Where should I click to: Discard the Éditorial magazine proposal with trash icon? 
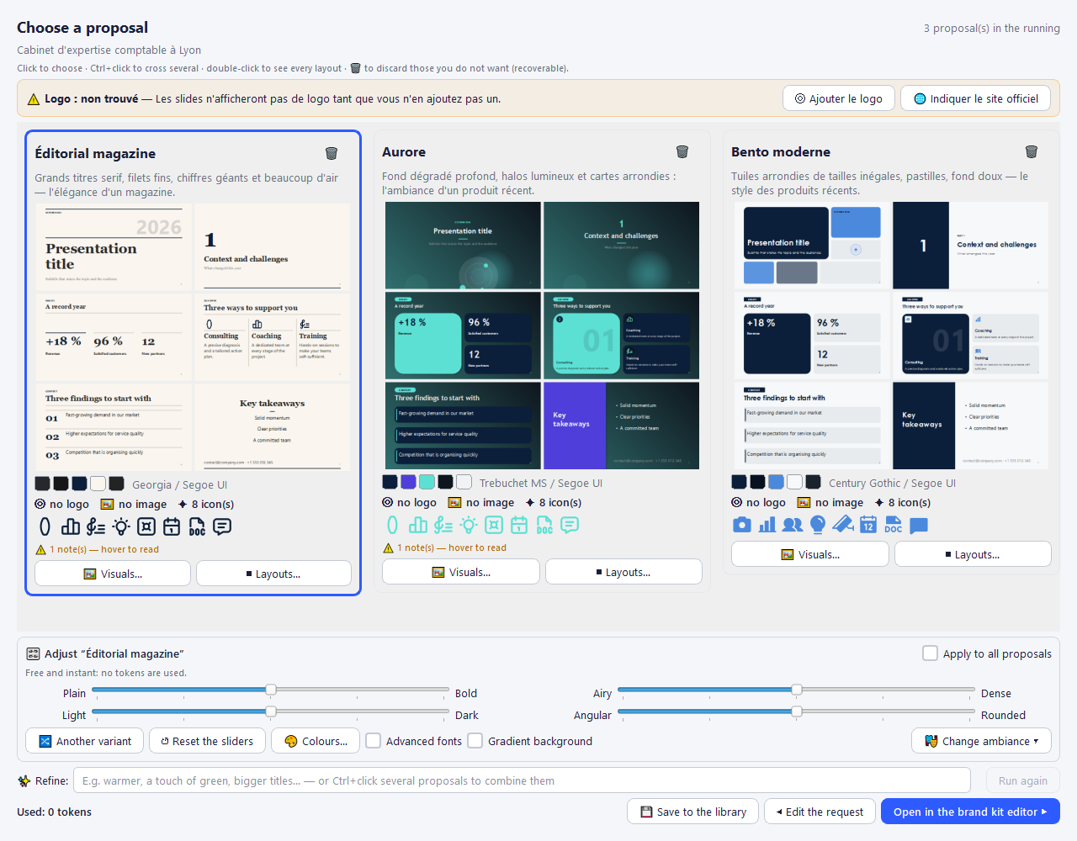click(x=332, y=153)
